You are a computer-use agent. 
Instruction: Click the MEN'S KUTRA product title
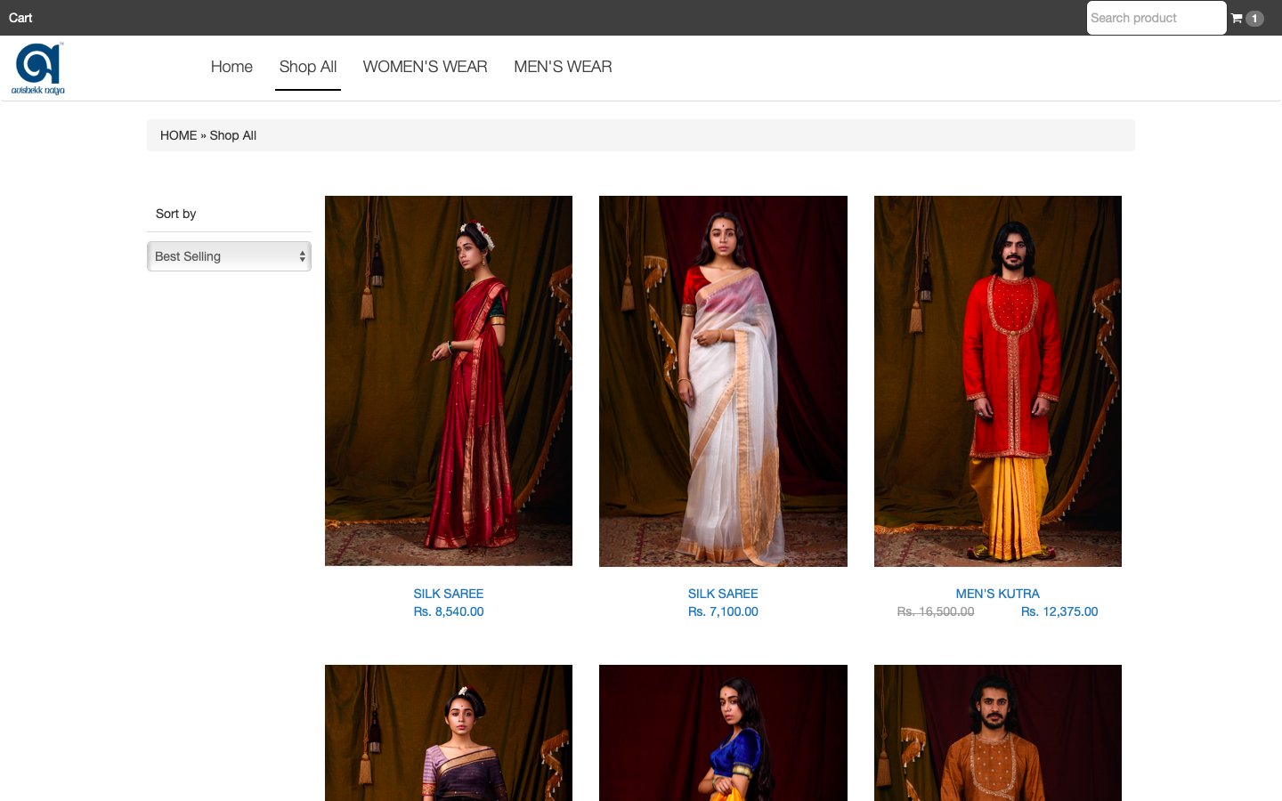point(997,594)
